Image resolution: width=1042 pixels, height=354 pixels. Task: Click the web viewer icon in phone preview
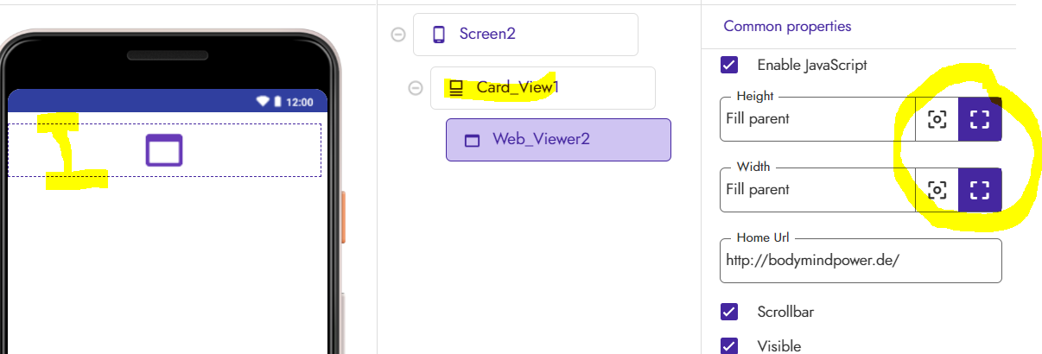[164, 150]
